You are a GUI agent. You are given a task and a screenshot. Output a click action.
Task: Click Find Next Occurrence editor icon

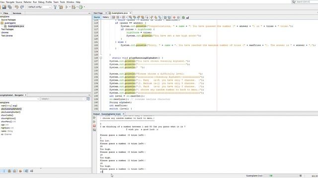[139, 17]
